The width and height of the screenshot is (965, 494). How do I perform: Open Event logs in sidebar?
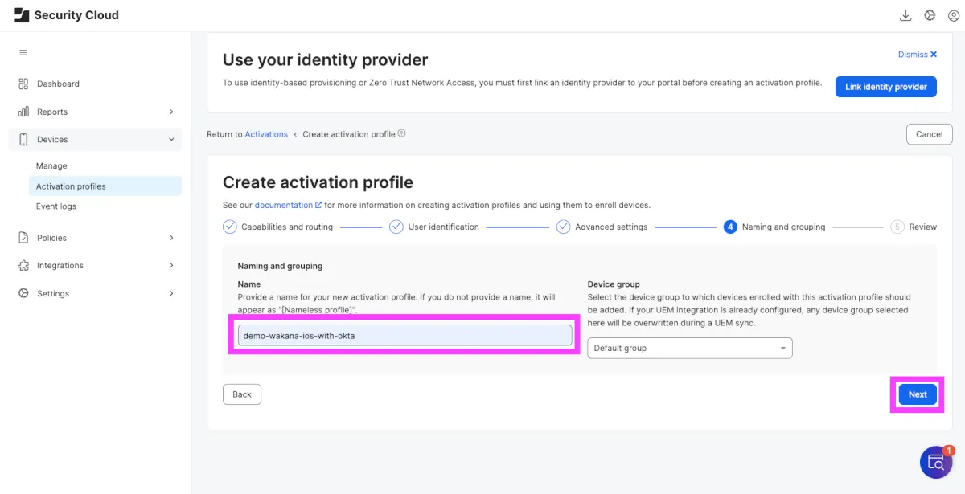(56, 206)
